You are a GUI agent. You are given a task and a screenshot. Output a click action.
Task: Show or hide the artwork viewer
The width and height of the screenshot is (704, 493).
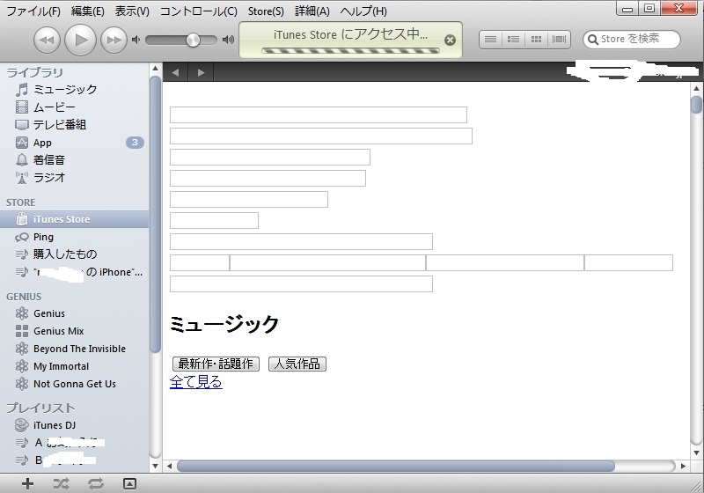click(x=129, y=483)
